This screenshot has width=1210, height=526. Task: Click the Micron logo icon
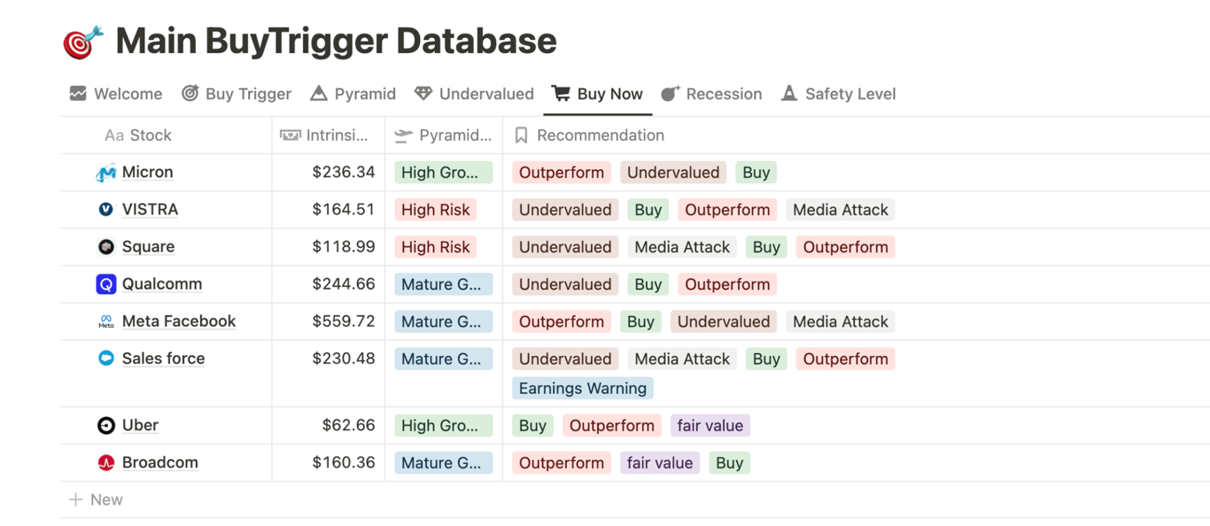click(105, 173)
